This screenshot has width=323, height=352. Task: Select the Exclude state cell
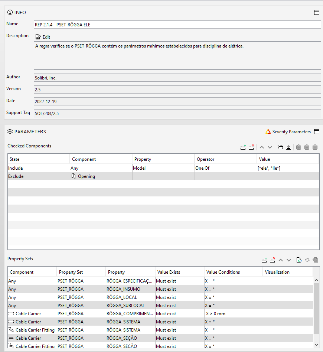(x=39, y=176)
